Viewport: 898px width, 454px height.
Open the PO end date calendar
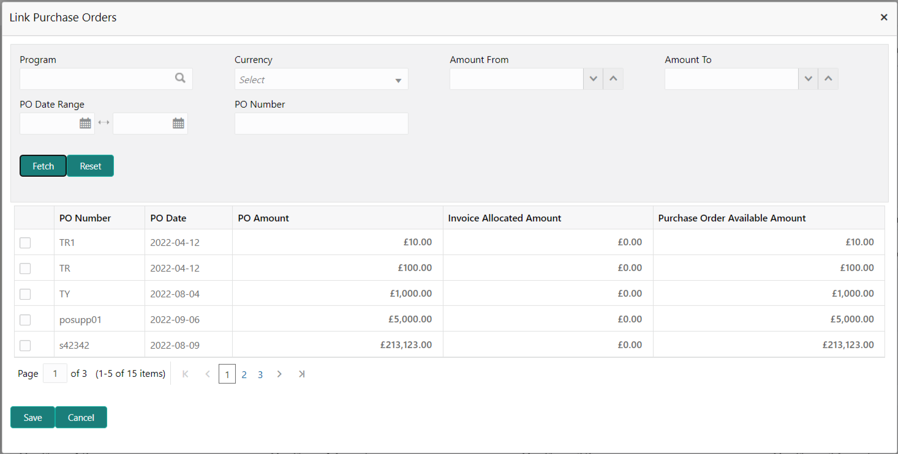click(x=178, y=124)
